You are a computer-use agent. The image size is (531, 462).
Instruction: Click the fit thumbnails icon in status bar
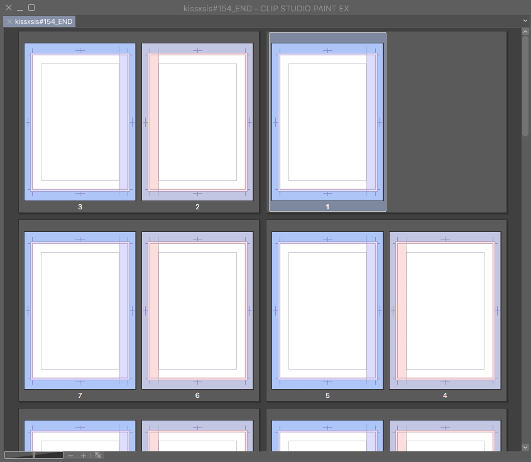(x=98, y=455)
